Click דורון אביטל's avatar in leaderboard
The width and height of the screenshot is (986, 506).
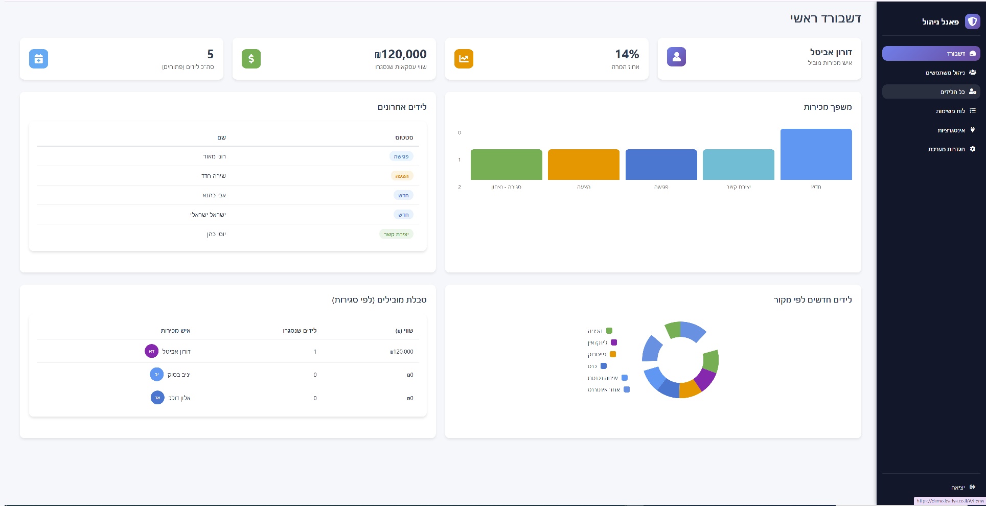pos(151,351)
